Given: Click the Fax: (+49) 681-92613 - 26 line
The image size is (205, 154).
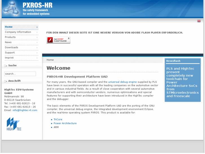Looking at the screenshot, I should tap(20, 107).
